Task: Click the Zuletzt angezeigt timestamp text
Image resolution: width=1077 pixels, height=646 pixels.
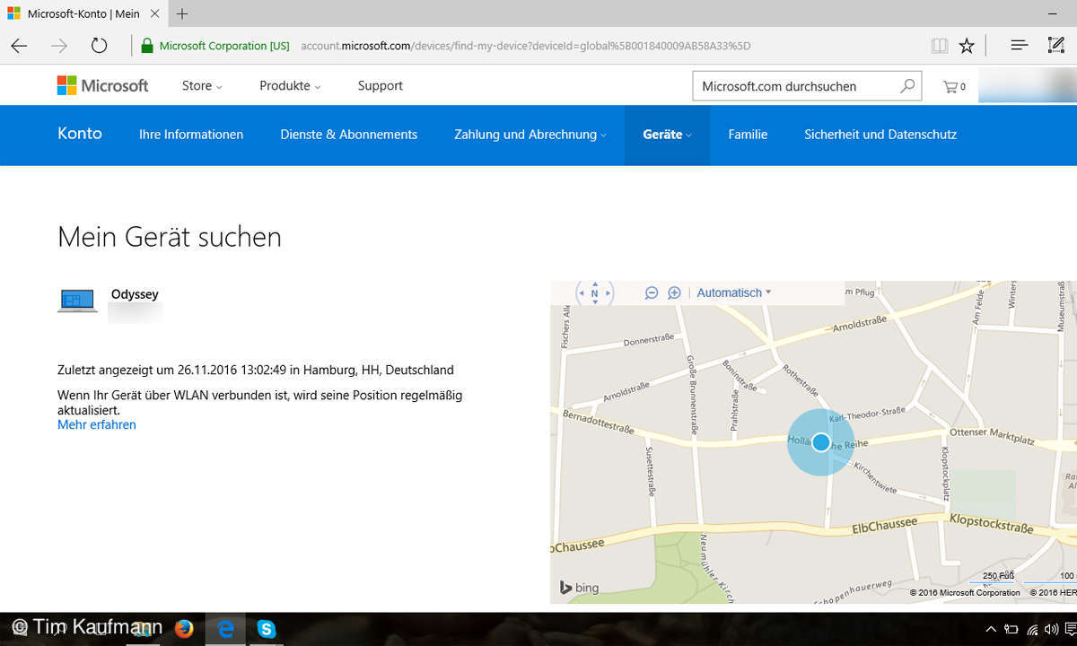Action: (256, 370)
